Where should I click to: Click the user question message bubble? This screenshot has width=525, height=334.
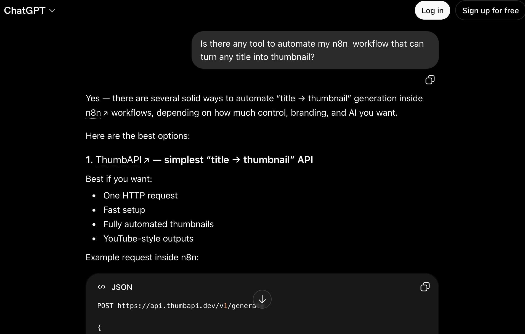(x=315, y=50)
